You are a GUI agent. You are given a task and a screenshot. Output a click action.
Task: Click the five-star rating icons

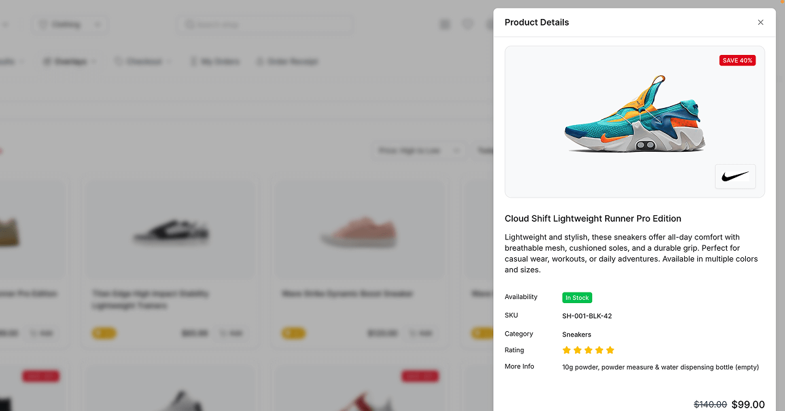point(588,350)
